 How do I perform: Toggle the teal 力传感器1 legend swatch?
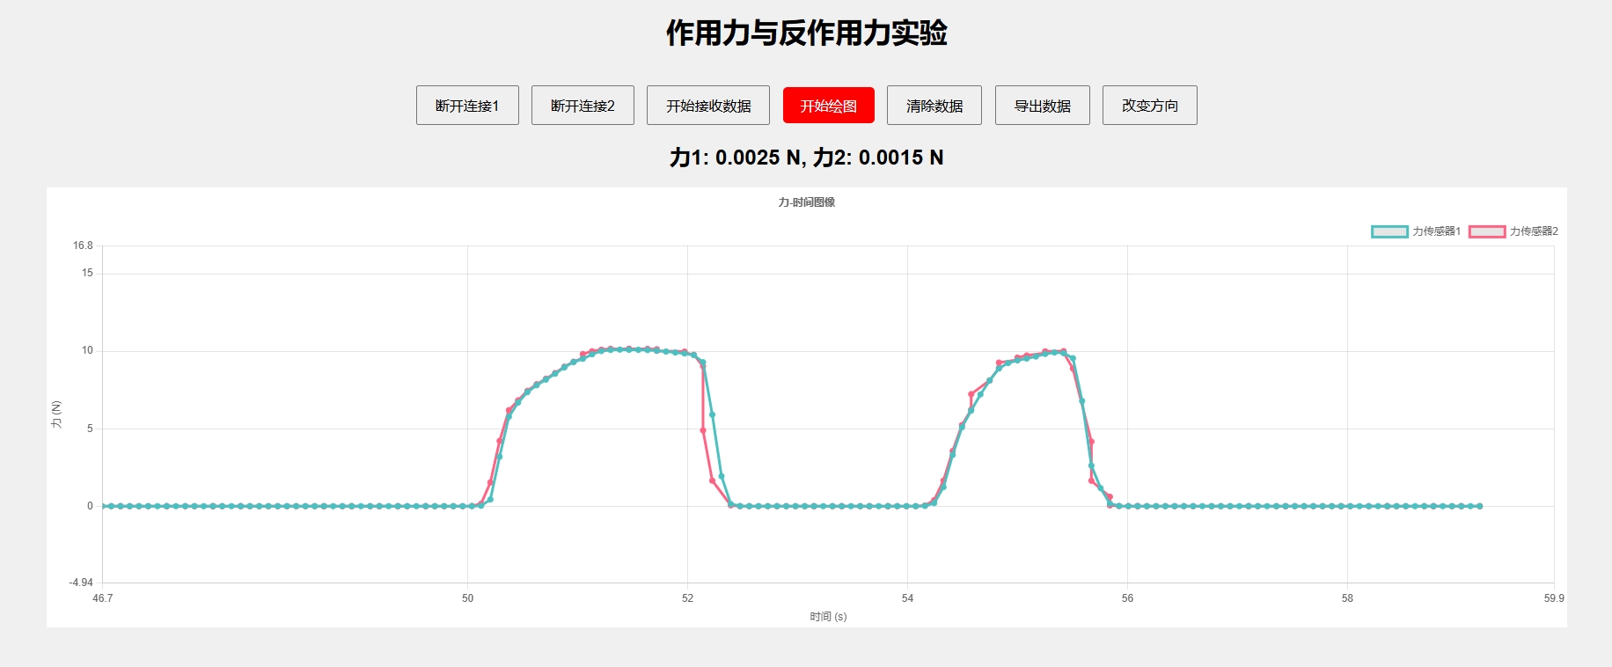click(x=1389, y=231)
